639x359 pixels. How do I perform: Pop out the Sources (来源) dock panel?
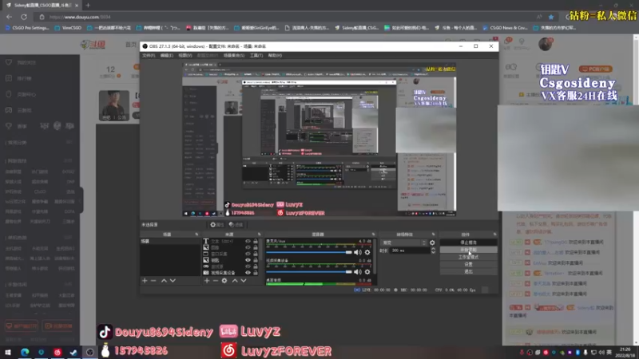point(259,235)
